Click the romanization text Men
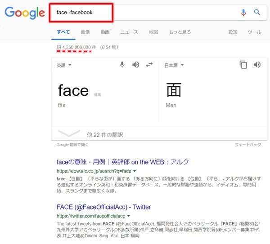This screenshot has height=244, width=270. 171,105
